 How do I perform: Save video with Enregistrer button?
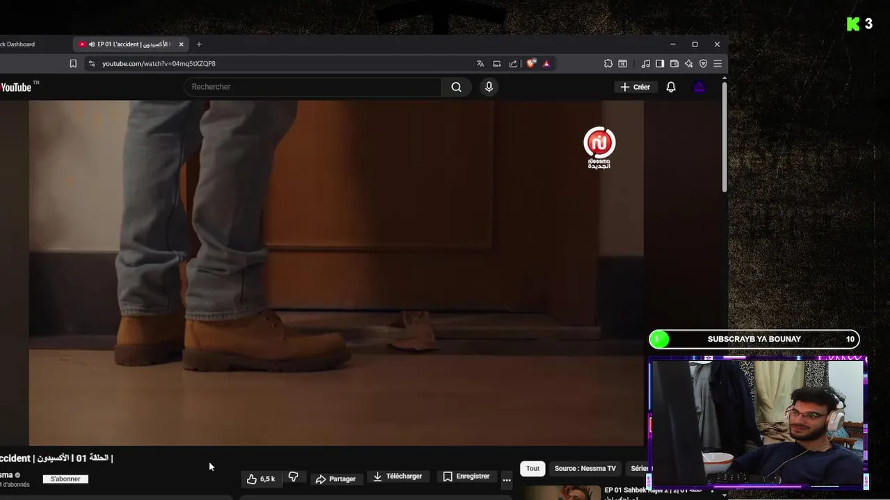(467, 476)
